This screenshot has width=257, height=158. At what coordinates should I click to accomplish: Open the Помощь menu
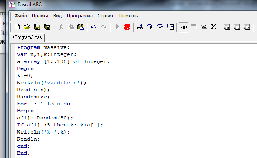pos(129,16)
